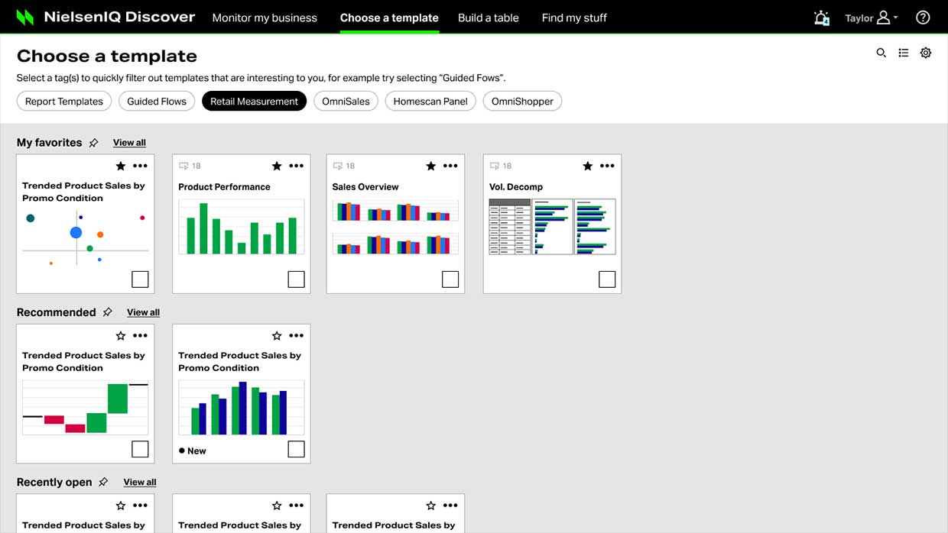The height and width of the screenshot is (533, 948).
Task: Select checkbox on Recommended New card
Action: pos(296,449)
